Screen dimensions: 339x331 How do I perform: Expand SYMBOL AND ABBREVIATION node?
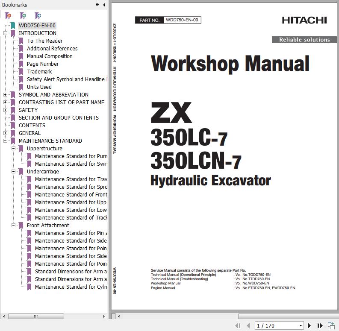[5, 95]
